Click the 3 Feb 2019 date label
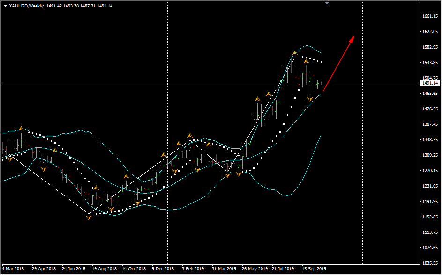This screenshot has width=442, height=275. coord(193,269)
